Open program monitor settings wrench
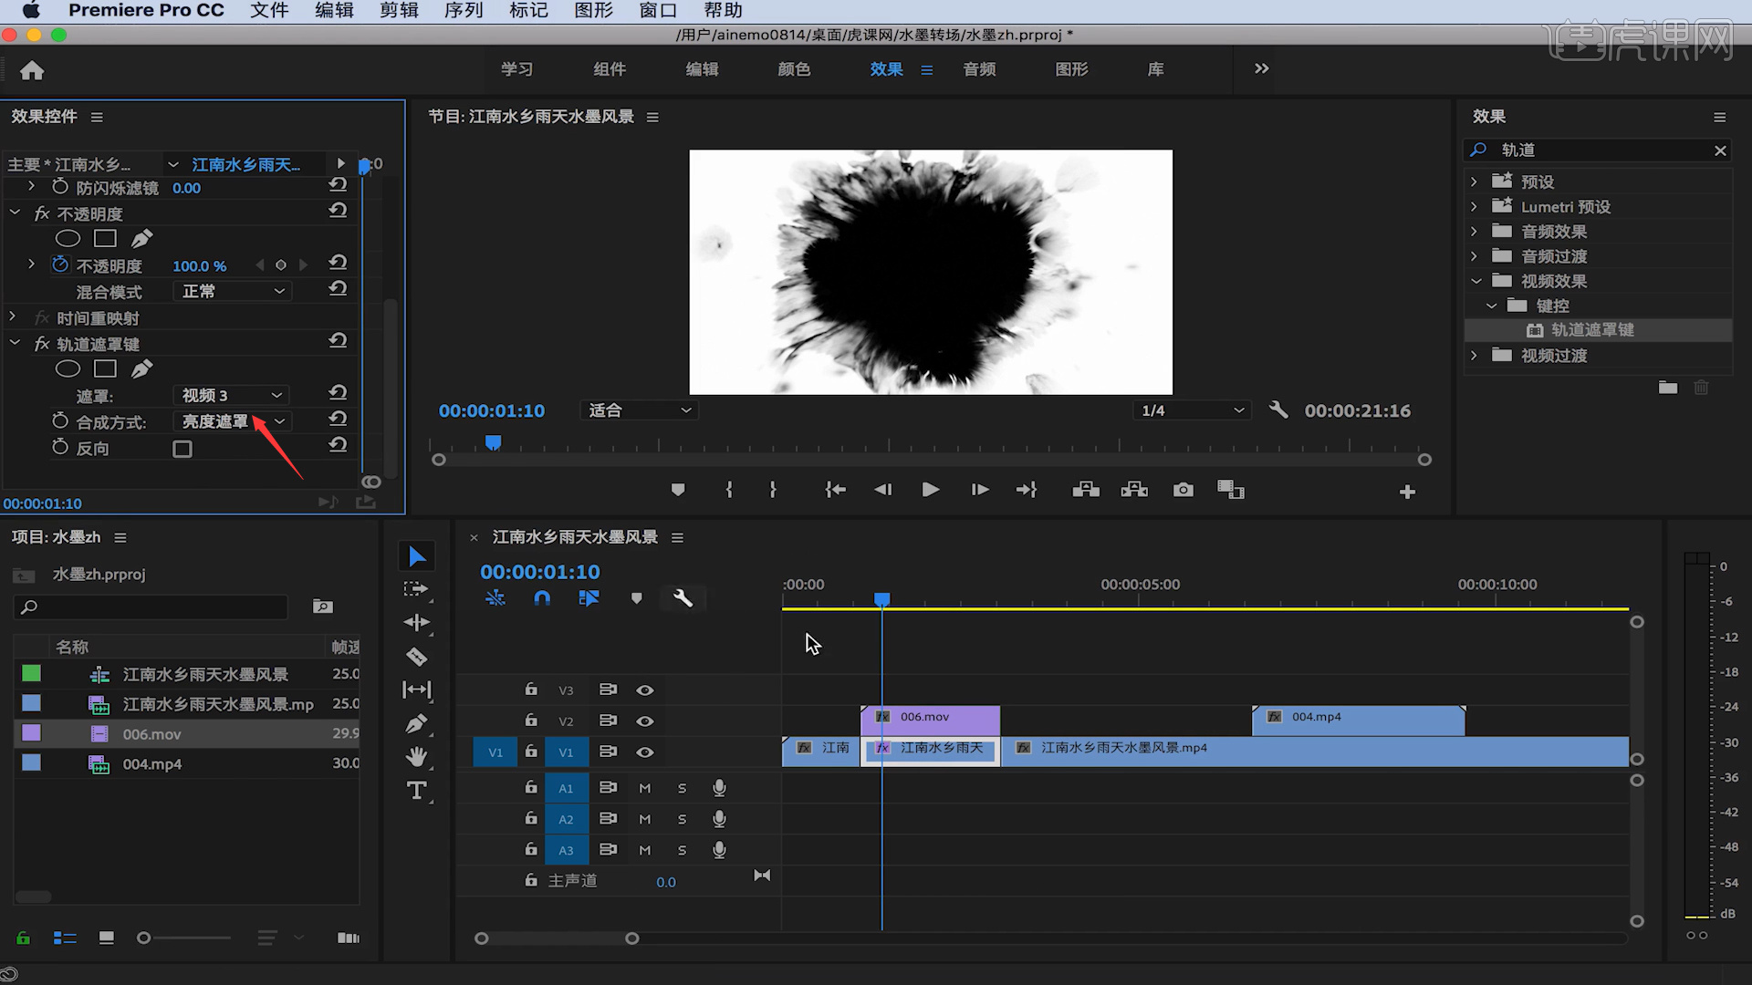Screen dimensions: 1752x985 click(x=1278, y=410)
